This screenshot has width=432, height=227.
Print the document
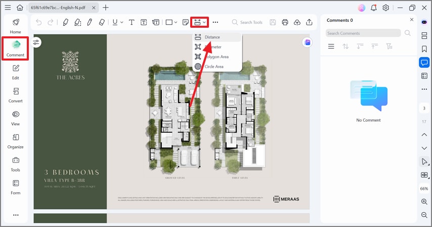click(285, 22)
